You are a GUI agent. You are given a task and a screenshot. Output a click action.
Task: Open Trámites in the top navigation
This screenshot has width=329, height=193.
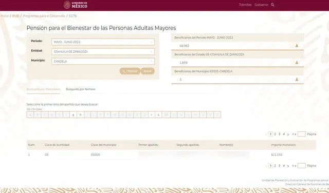pyautogui.click(x=245, y=5)
